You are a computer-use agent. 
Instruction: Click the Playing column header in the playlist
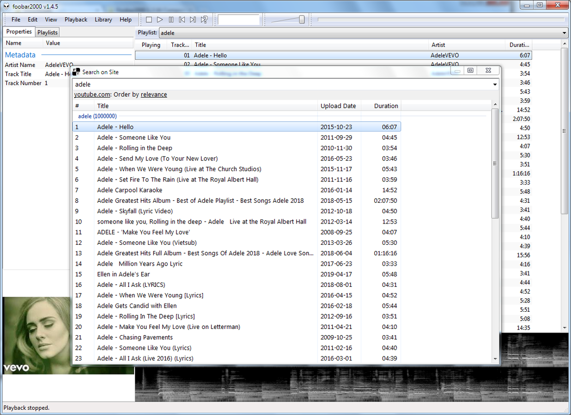pos(151,45)
